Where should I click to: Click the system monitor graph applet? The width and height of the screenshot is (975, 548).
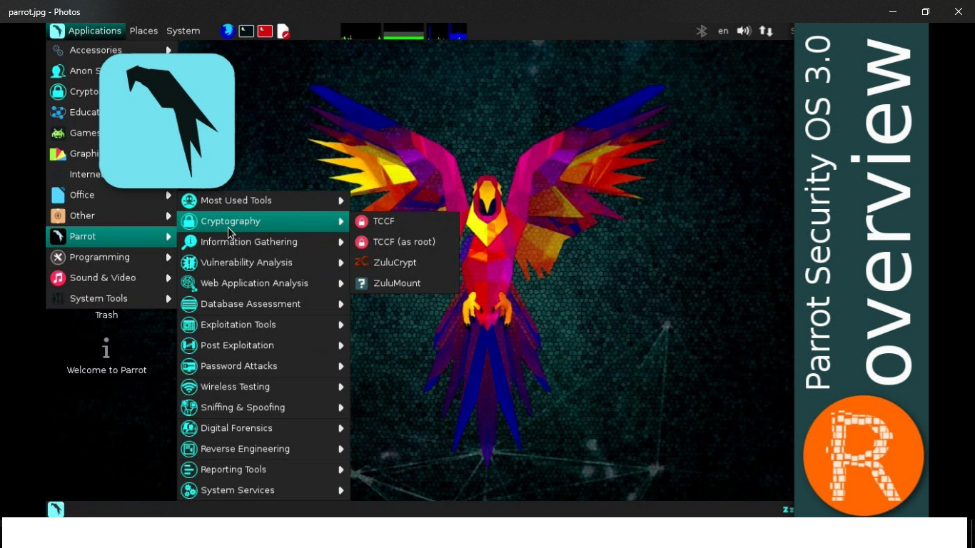click(404, 31)
